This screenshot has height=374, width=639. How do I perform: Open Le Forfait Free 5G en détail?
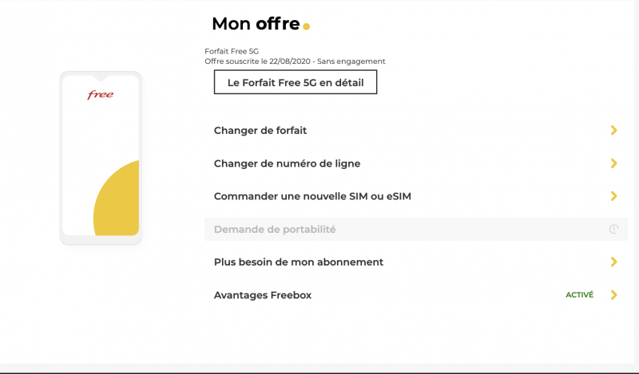pos(295,82)
